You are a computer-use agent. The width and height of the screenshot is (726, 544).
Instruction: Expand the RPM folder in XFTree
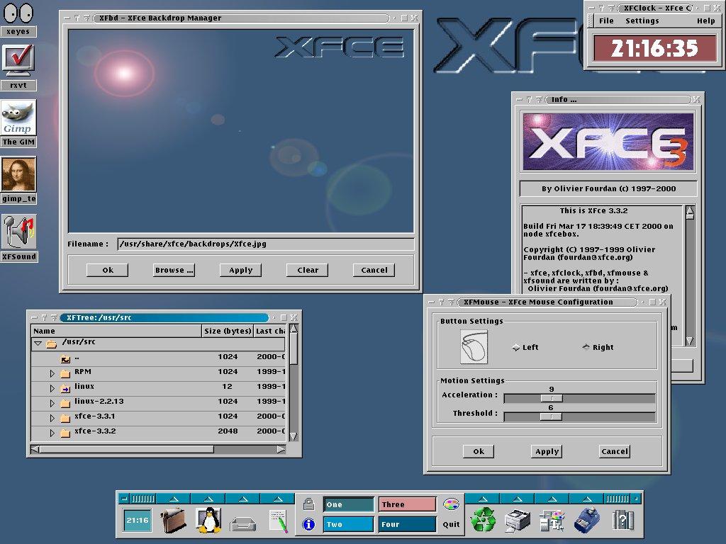52,373
